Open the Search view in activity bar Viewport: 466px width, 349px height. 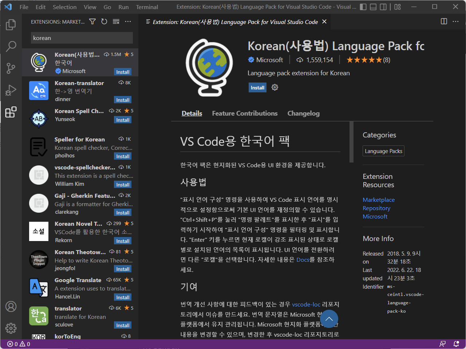pos(11,46)
